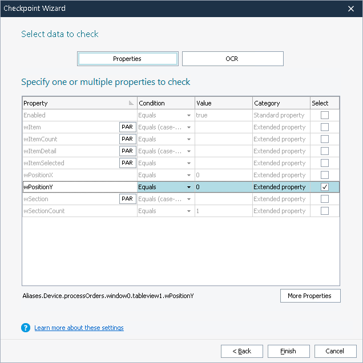
Task: Click the More Properties button
Action: coord(310,296)
